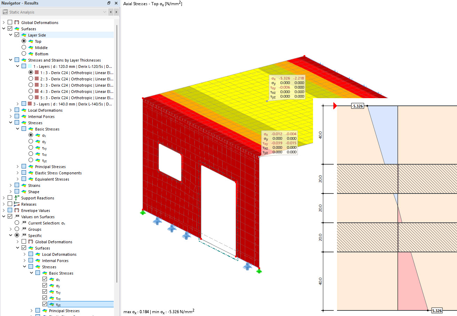Click the 'Envelope Values' label
The height and width of the screenshot is (316, 457).
coord(35,211)
